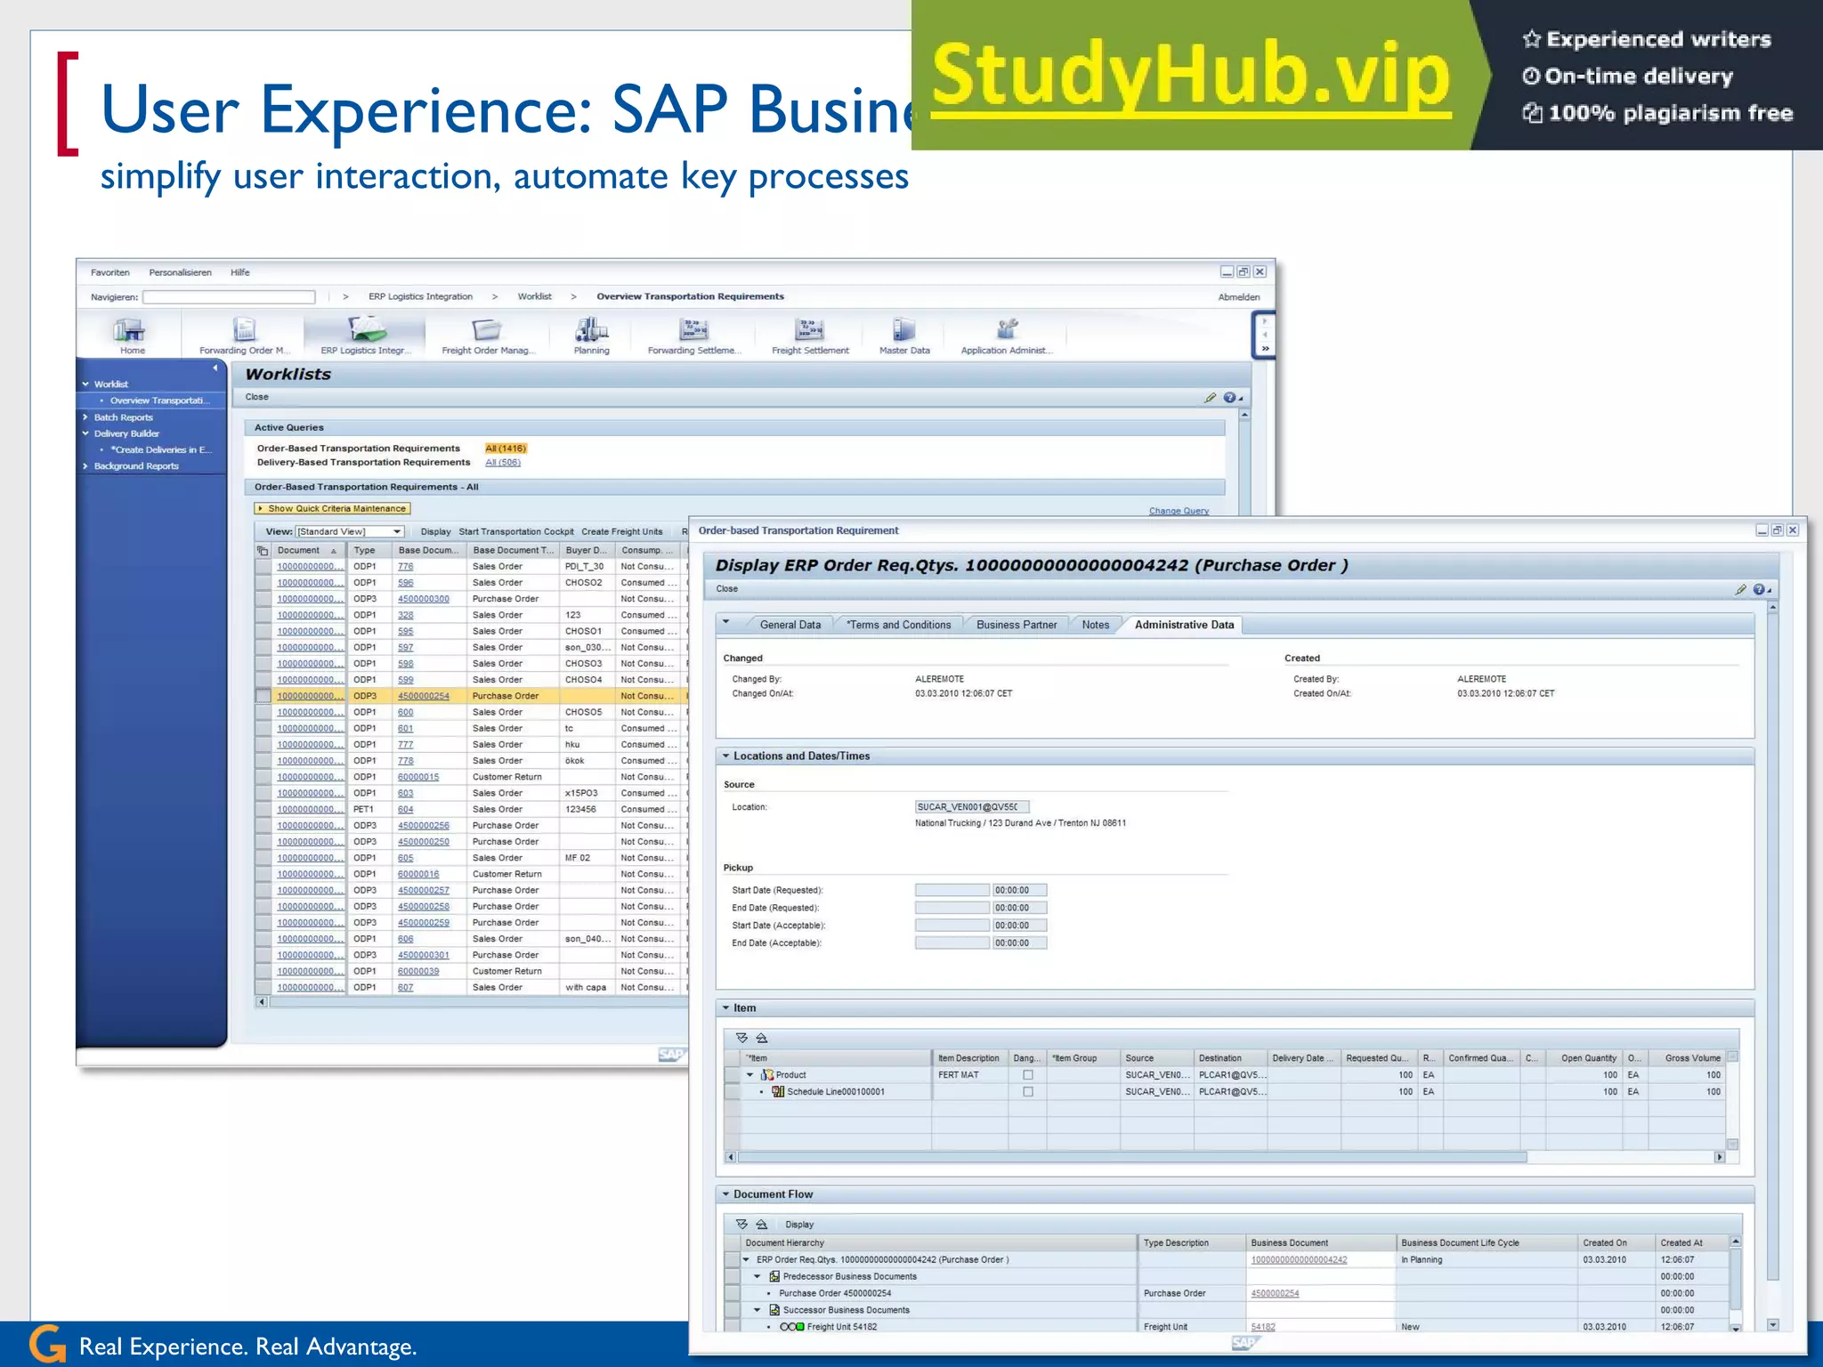Screen dimensions: 1823x1367
Task: Click Freight Unit 54182 status icon
Action: [792, 1327]
